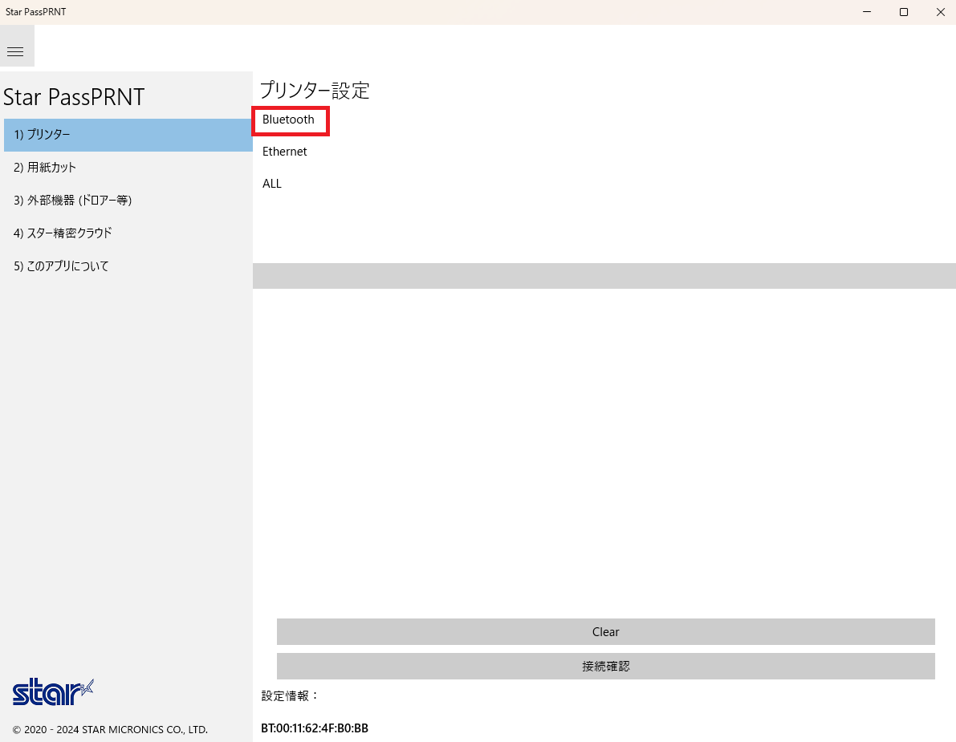Click the BT:00:11:62:4F:B0:BB address text
This screenshot has height=742, width=956.
pyautogui.click(x=315, y=728)
